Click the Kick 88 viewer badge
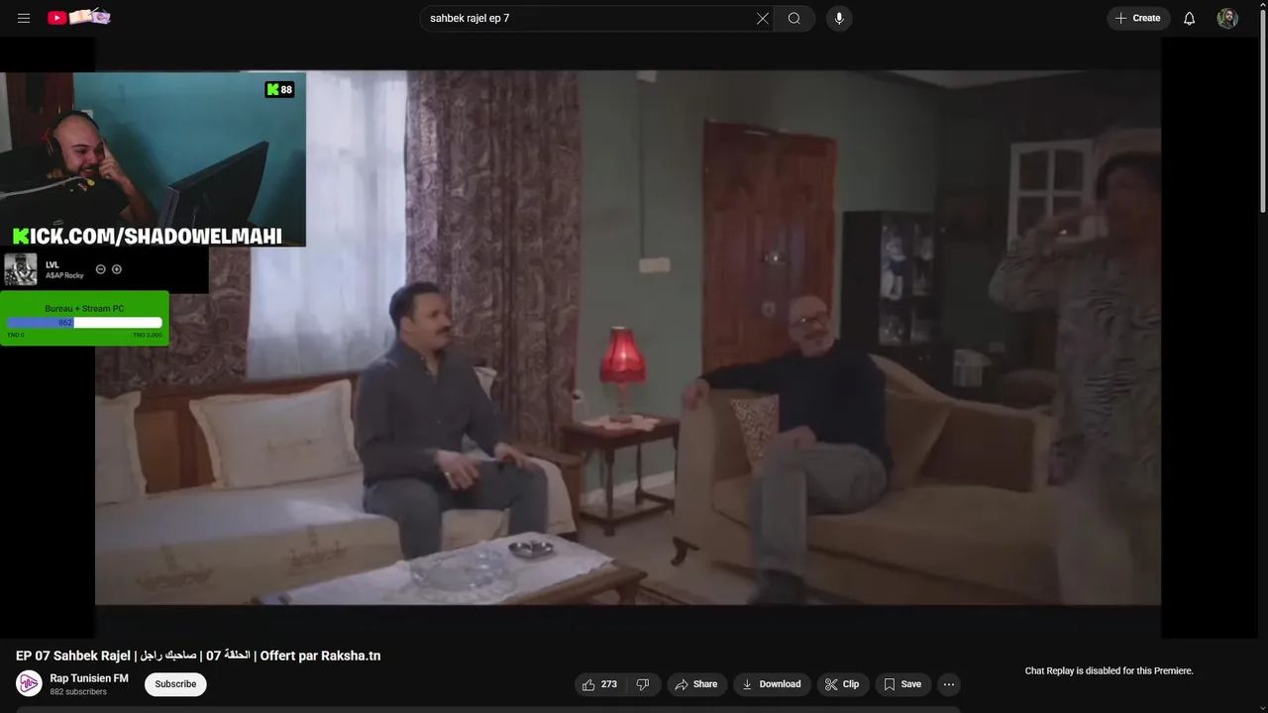Screen dimensions: 1268x713 [x=279, y=89]
